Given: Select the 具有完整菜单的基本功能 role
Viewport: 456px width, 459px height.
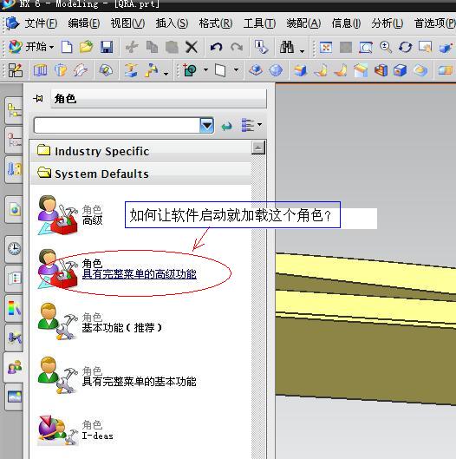Looking at the screenshot, I should (x=117, y=377).
